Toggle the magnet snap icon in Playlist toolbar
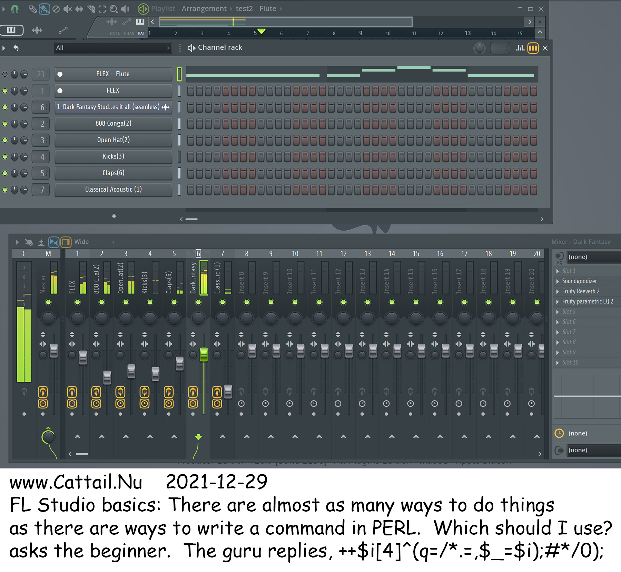The width and height of the screenshot is (621, 572). [14, 9]
